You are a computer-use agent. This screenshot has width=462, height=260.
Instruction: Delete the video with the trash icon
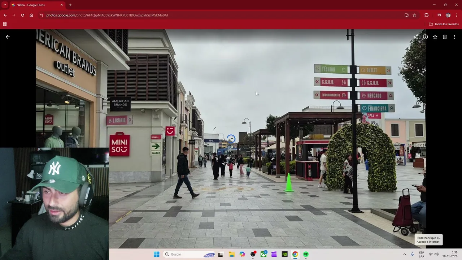445,37
